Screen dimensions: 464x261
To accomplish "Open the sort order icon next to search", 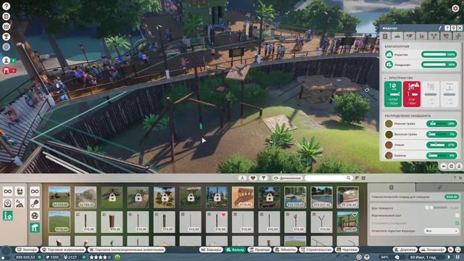I will 357,178.
